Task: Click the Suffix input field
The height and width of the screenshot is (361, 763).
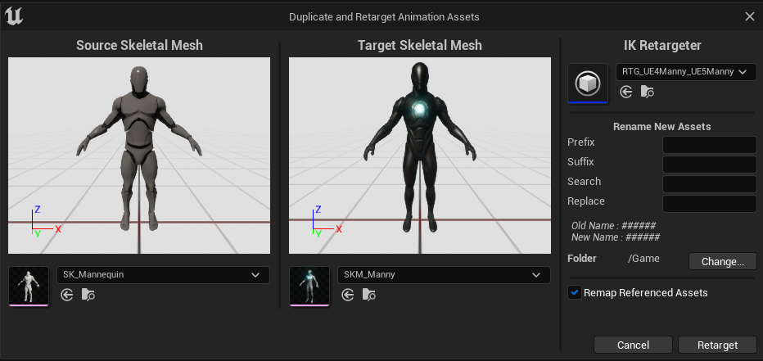Action: point(710,165)
